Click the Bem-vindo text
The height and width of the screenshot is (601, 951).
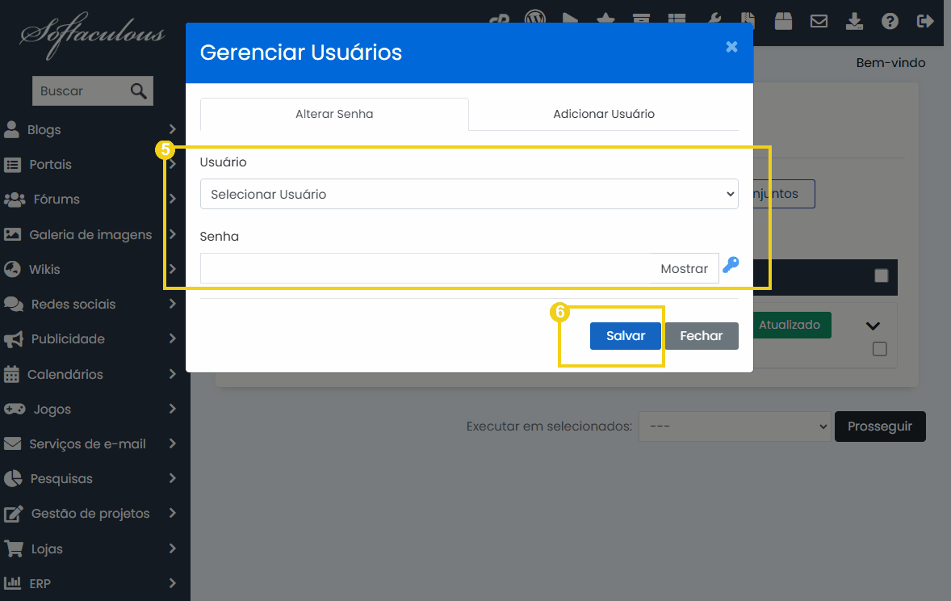(890, 62)
